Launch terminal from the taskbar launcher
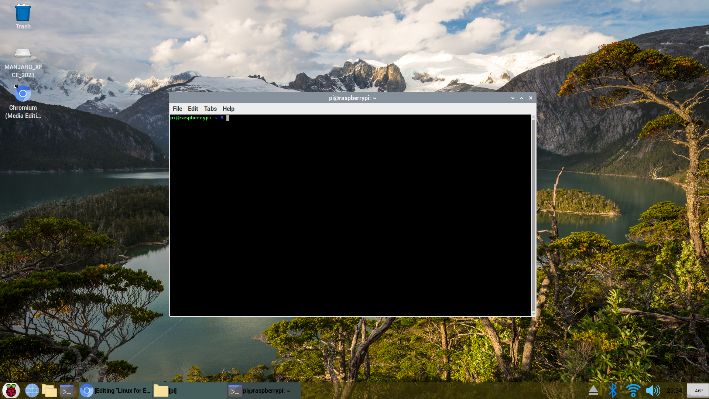Image resolution: width=709 pixels, height=399 pixels. [67, 391]
